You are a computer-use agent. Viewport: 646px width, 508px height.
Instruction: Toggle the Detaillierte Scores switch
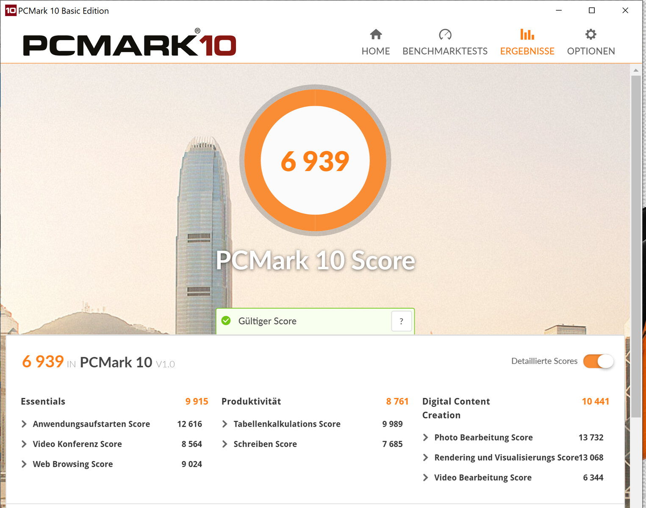pyautogui.click(x=598, y=361)
